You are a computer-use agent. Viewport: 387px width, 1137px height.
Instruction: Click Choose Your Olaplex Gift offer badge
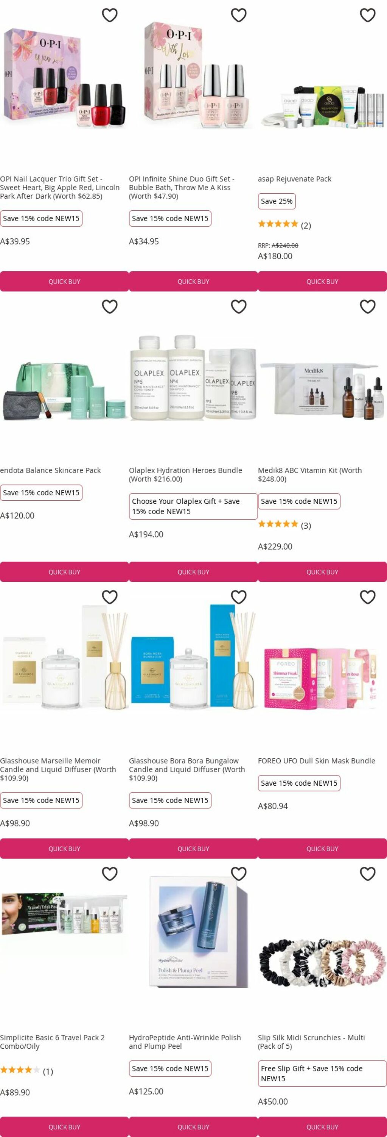(193, 506)
